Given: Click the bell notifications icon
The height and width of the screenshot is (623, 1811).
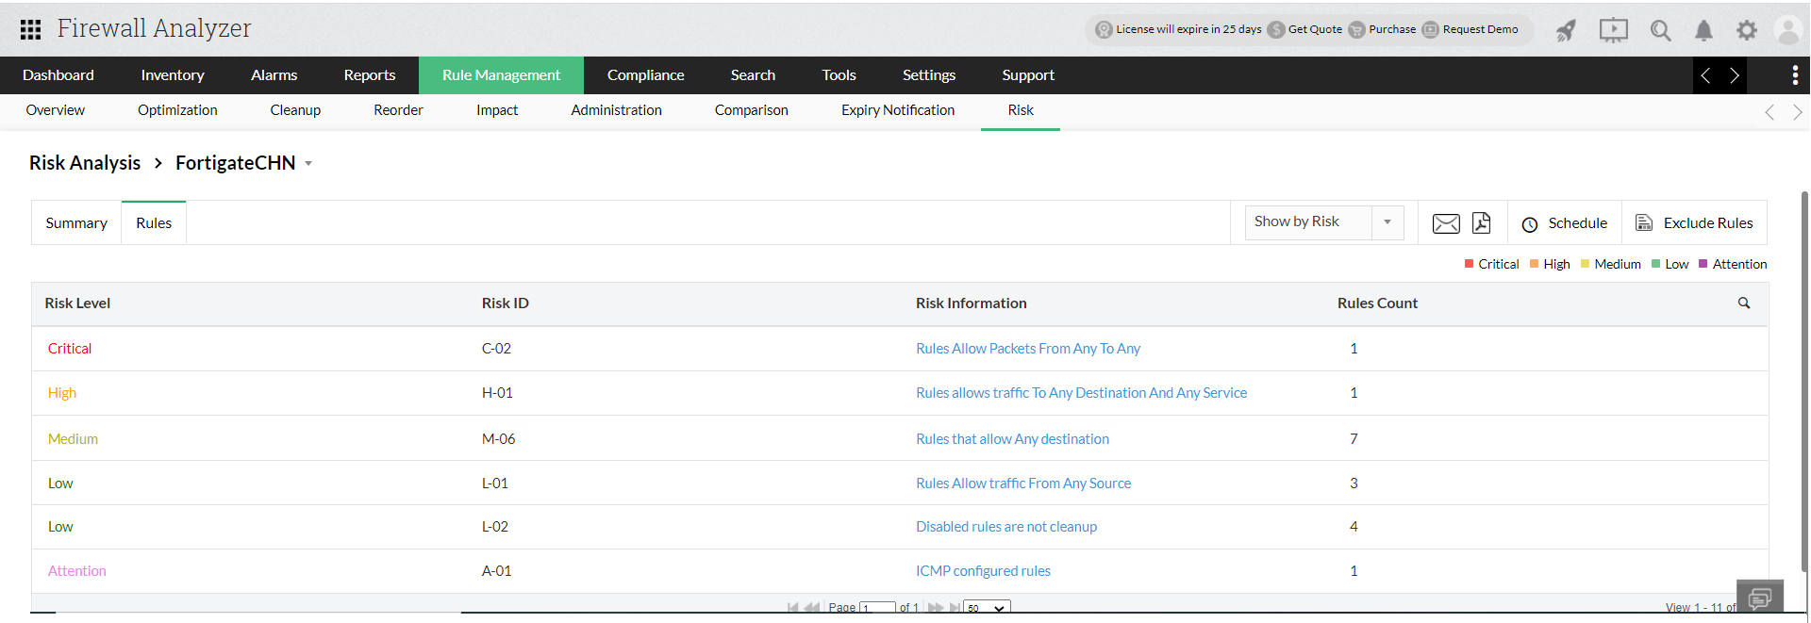Looking at the screenshot, I should pos(1703,30).
